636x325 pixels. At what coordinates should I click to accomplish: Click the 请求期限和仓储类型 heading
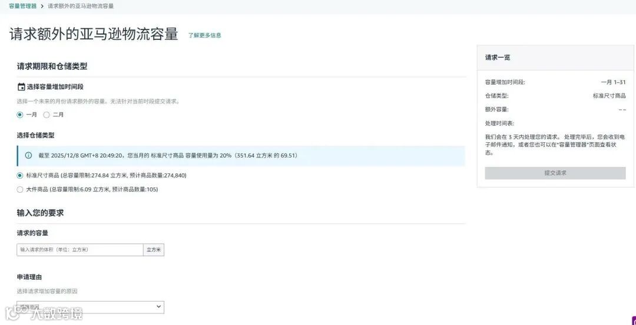click(x=52, y=66)
